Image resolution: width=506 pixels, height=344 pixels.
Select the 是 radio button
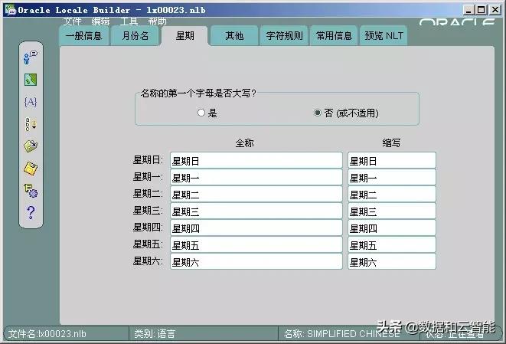[201, 113]
